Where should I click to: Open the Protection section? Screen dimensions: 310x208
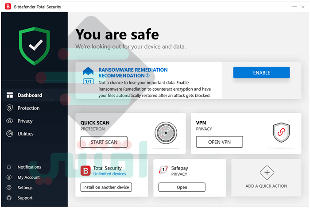tap(35, 108)
